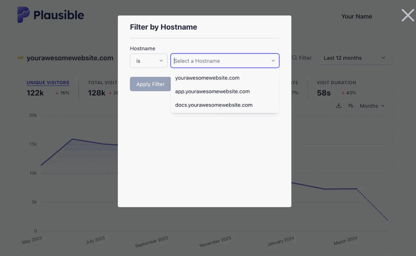This screenshot has width=416, height=256.
Task: Click the Select a Hostname input field
Action: click(217, 61)
